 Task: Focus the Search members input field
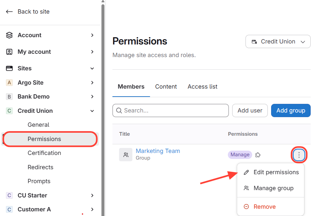point(170,110)
